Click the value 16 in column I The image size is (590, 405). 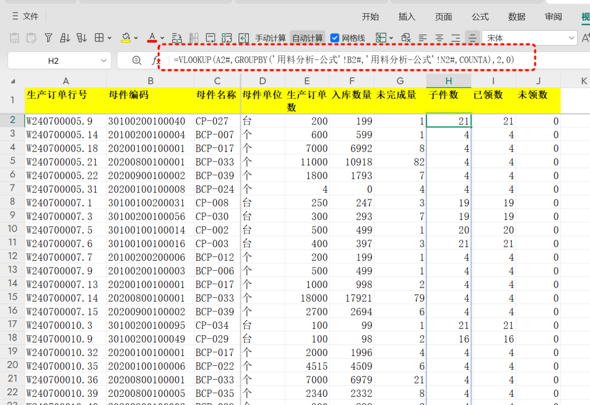[493, 339]
